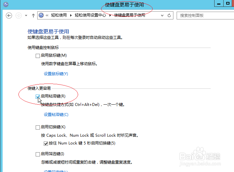Click the Ease of Access icon in address bar

click(41, 15)
